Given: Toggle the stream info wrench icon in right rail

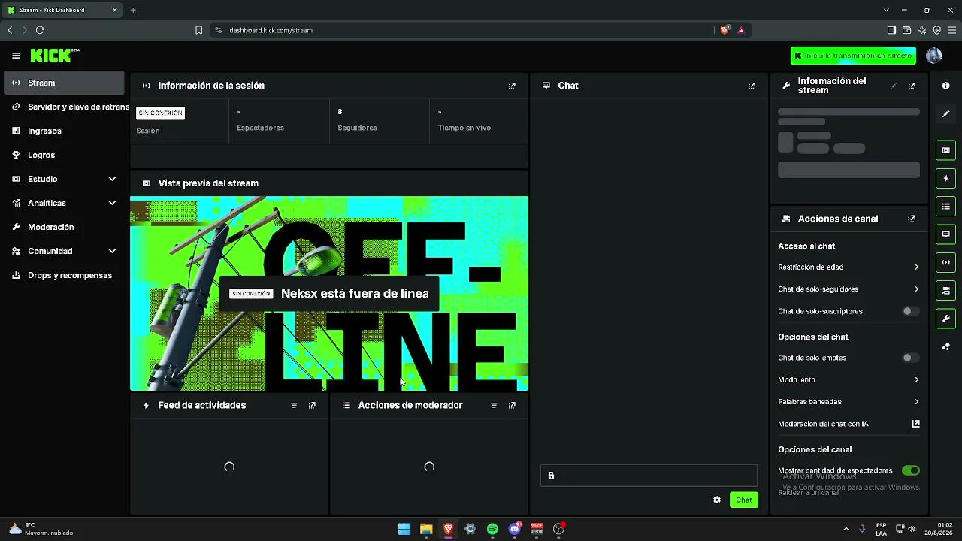Looking at the screenshot, I should 946,318.
